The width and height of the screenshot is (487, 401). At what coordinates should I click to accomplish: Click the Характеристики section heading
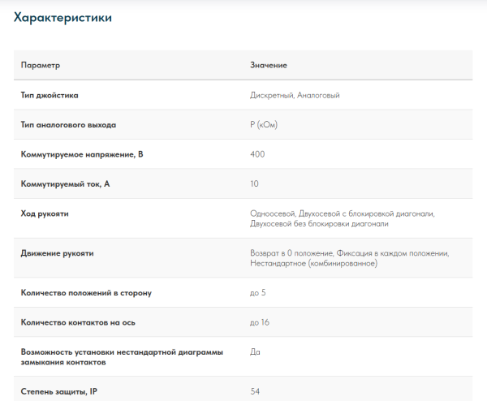pyautogui.click(x=63, y=17)
